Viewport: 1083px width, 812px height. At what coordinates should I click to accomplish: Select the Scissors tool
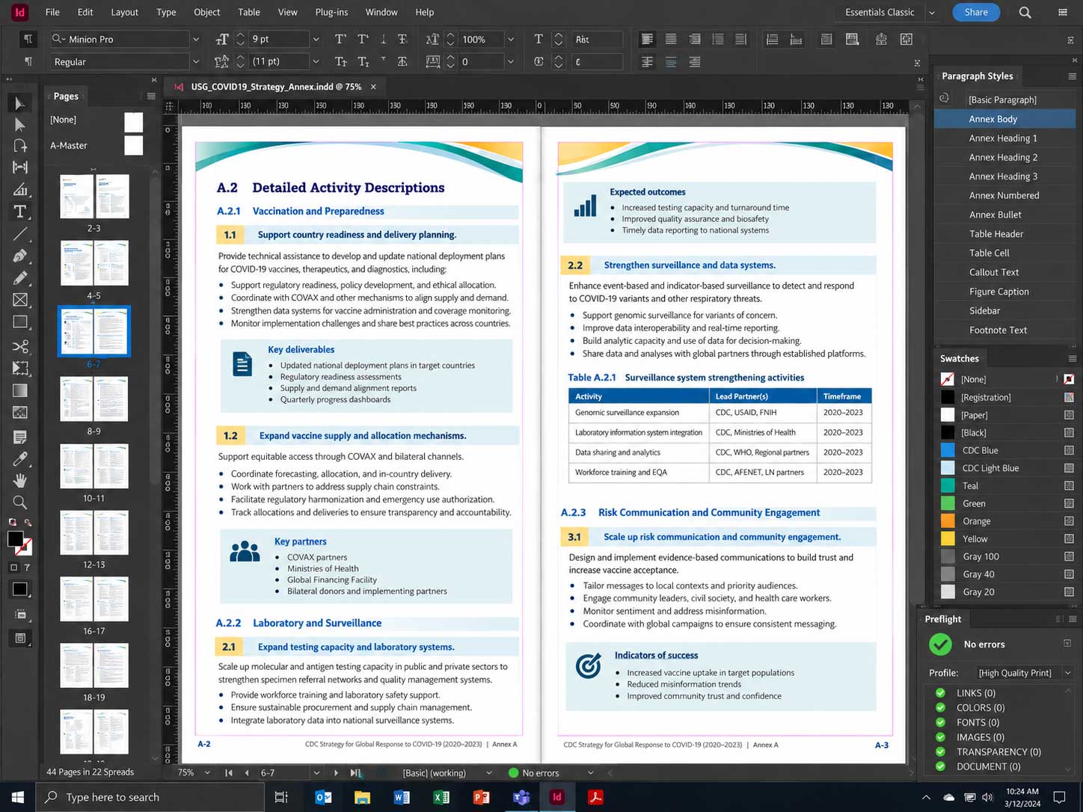[20, 346]
